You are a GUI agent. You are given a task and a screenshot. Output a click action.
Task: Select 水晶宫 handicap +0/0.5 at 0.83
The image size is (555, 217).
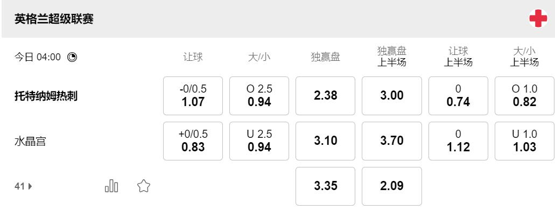point(193,141)
